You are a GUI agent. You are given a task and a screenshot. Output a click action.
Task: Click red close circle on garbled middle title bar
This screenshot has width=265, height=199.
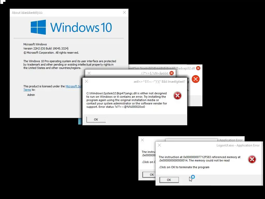(172, 73)
